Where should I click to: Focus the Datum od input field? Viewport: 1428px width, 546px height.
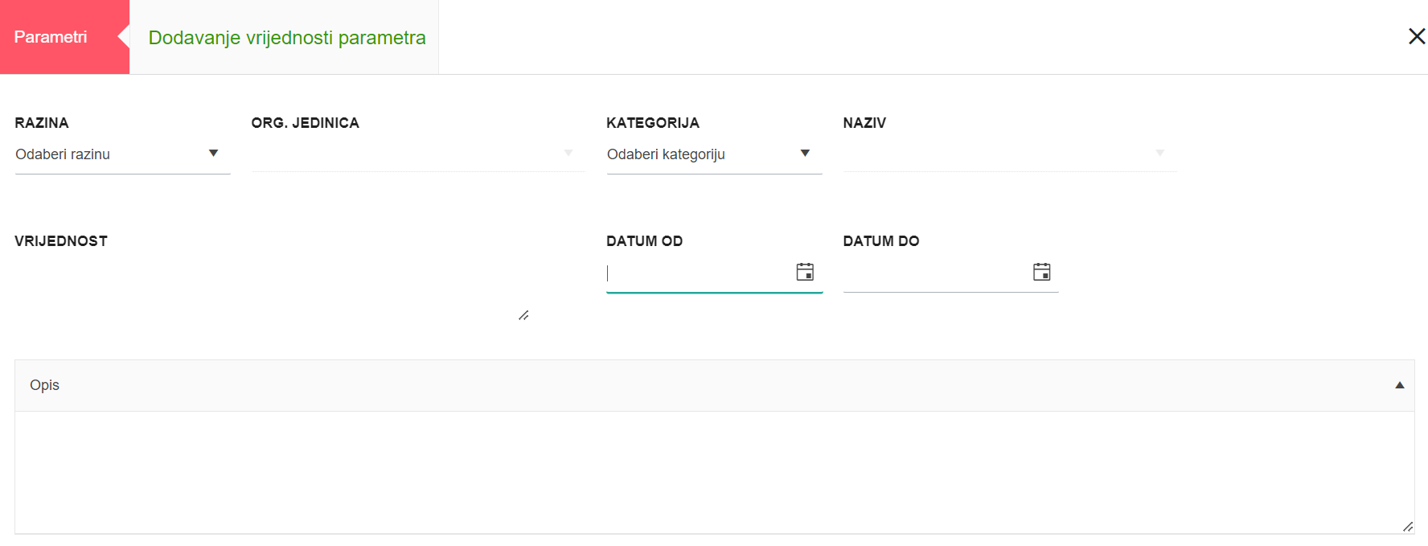696,273
